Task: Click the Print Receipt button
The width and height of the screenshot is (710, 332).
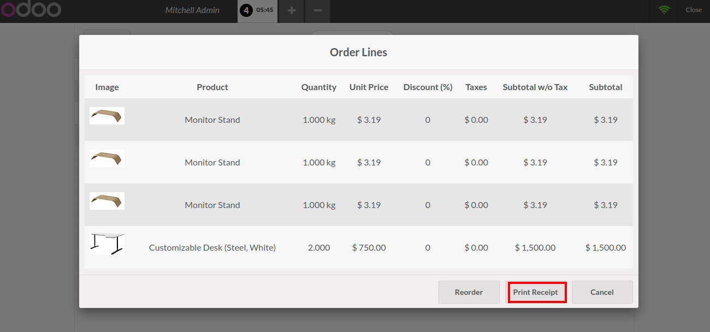Action: 536,292
